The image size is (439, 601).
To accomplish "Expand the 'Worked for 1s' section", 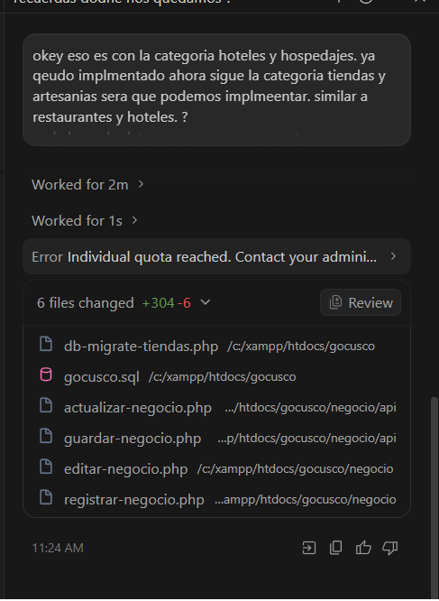I will (x=85, y=221).
